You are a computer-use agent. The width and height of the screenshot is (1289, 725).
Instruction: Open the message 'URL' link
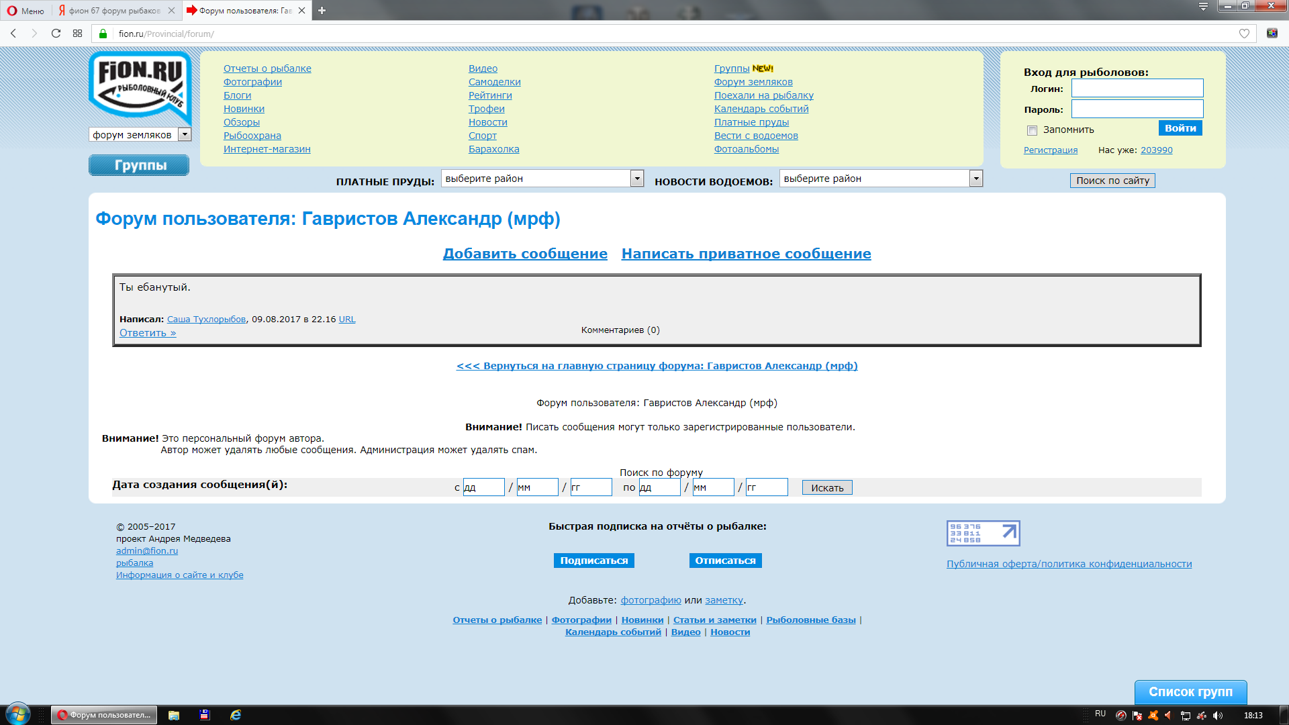click(347, 320)
